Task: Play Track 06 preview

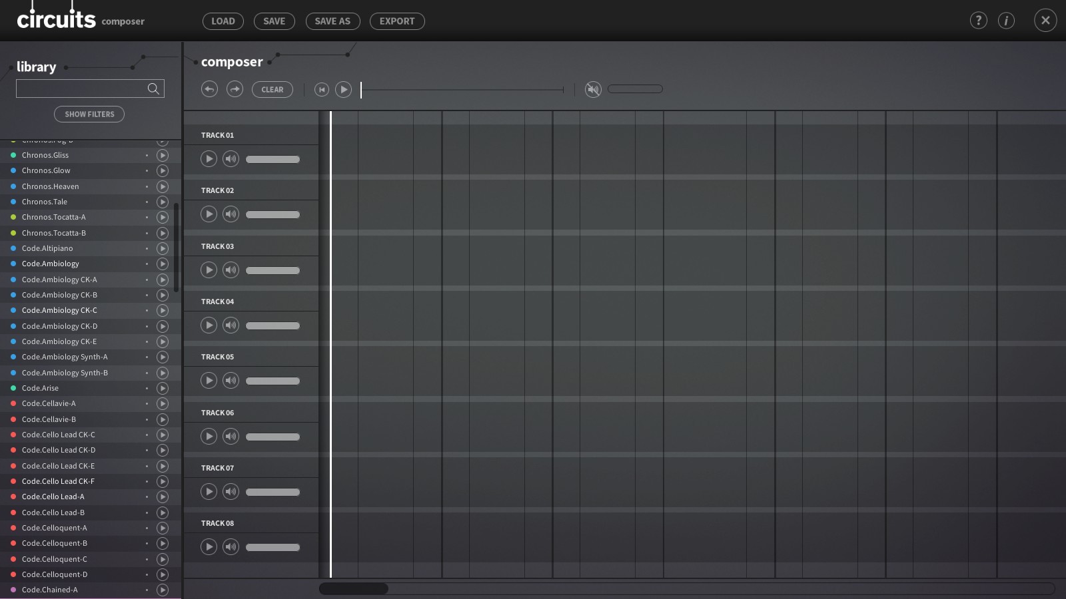Action: (x=209, y=437)
